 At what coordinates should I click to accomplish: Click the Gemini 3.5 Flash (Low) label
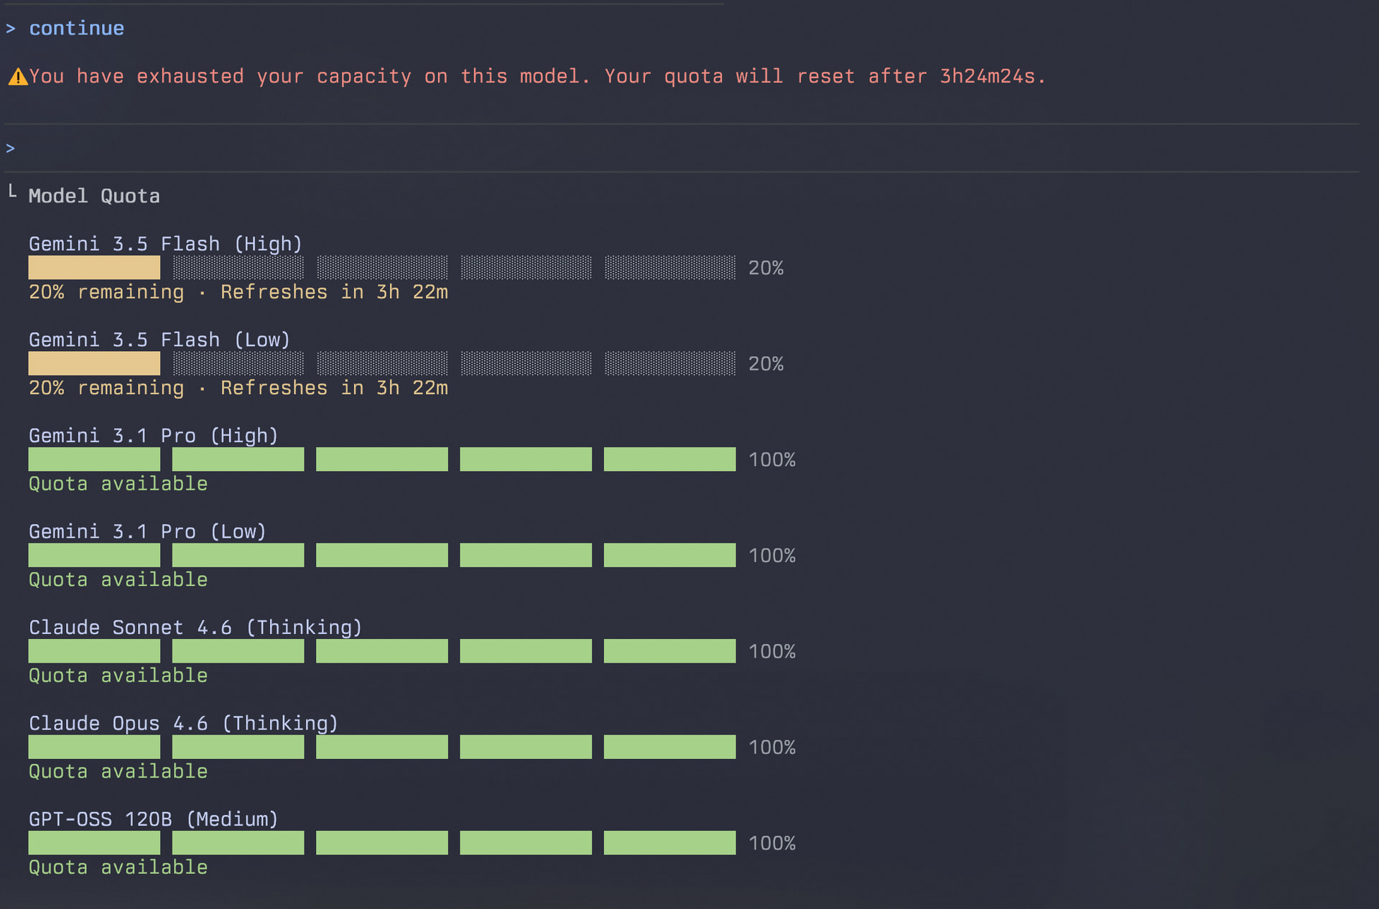[x=159, y=340]
